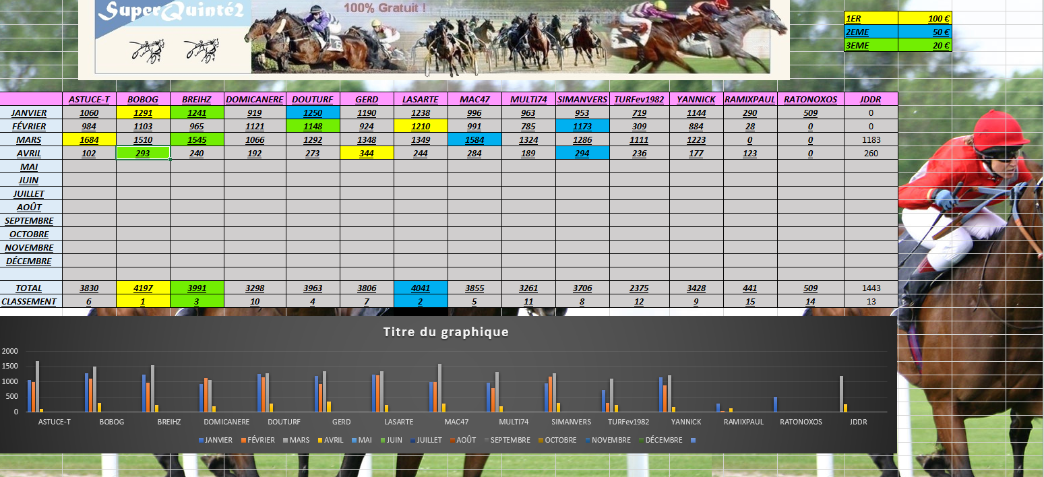1044x477 pixels.
Task: Click ranking 10 under DOMICANERE
Action: coord(255,301)
